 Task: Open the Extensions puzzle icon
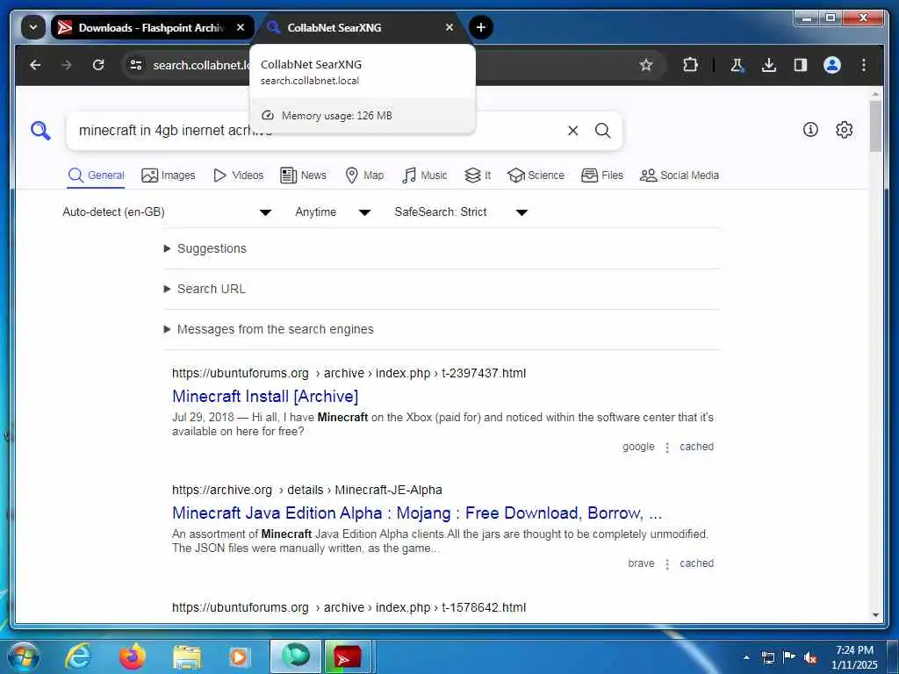690,65
